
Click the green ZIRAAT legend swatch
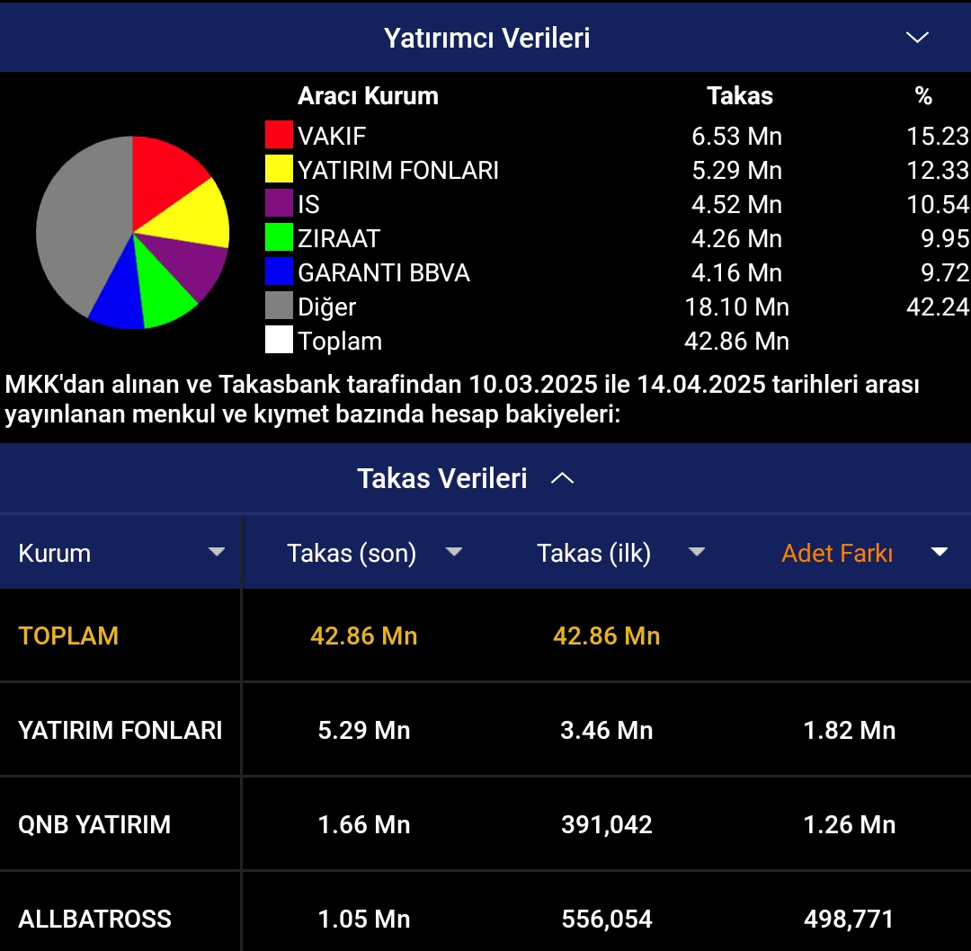pos(279,236)
